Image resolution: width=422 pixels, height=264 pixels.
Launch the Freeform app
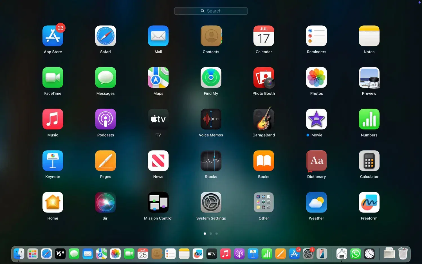(369, 202)
